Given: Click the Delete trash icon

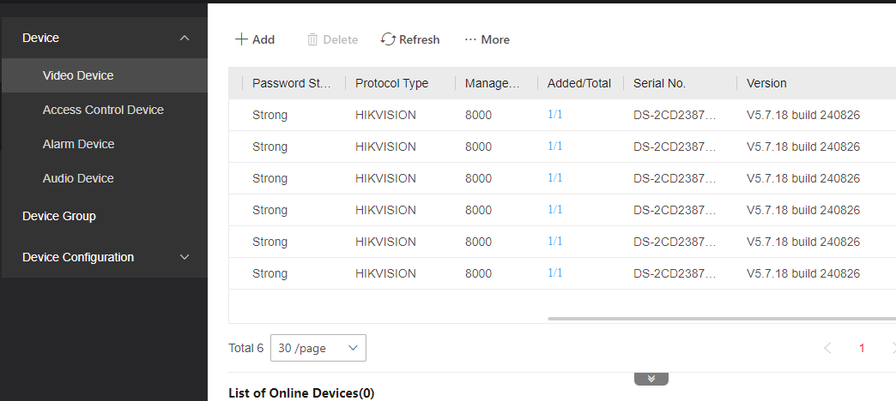Looking at the screenshot, I should point(312,39).
